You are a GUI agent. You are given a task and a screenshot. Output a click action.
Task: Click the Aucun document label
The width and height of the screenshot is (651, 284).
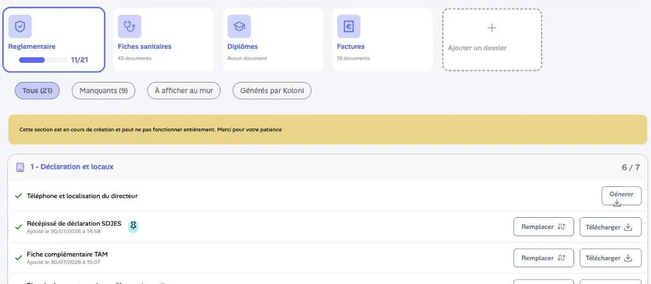coord(247,58)
